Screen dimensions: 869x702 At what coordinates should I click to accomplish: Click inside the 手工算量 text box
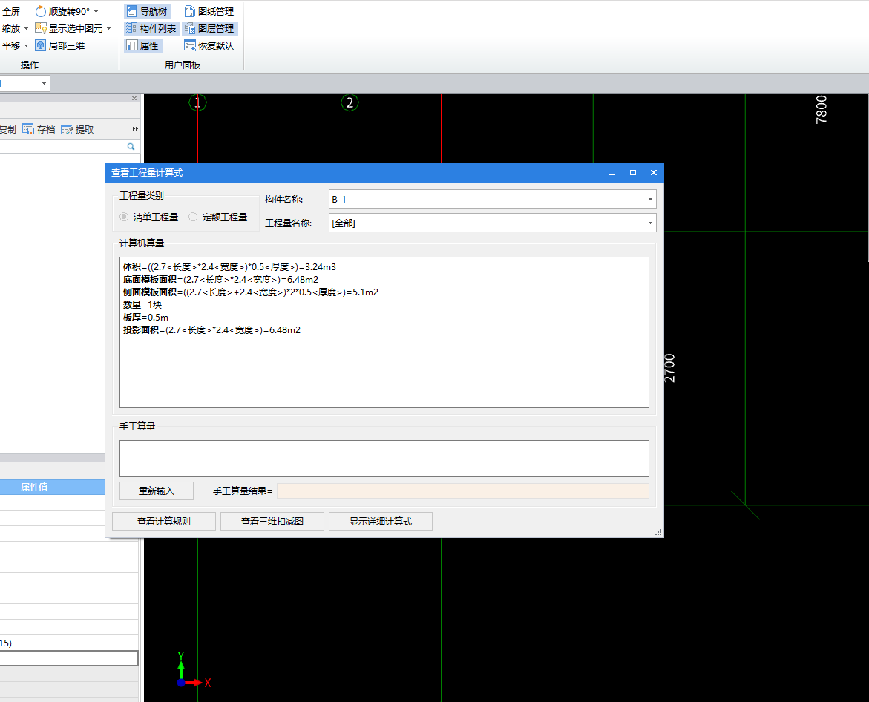pyautogui.click(x=384, y=458)
